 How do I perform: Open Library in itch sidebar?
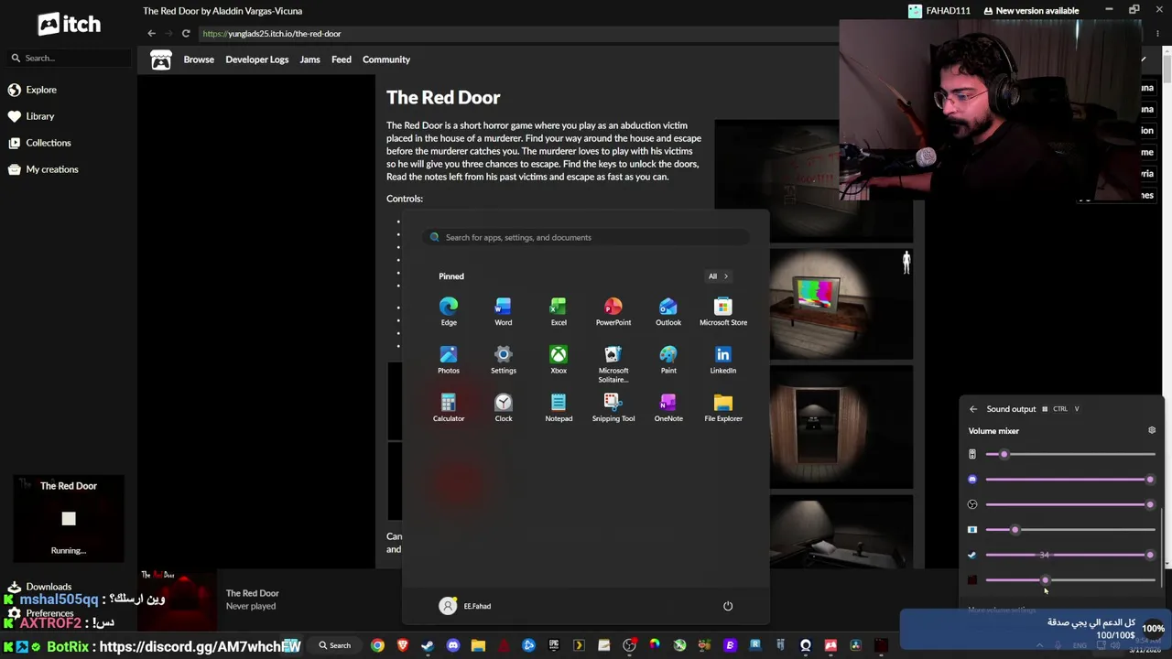tap(31, 116)
